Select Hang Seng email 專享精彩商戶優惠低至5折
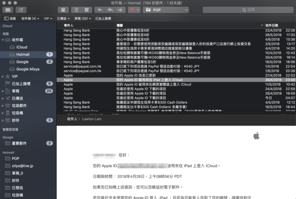Image resolution: width=296 pixels, height=199 pixels. (176, 62)
